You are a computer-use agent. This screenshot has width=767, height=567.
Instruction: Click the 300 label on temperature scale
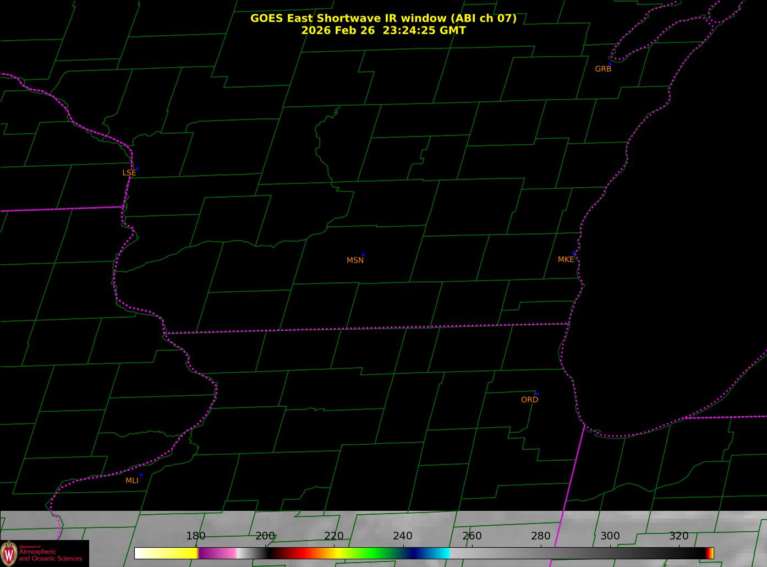click(x=610, y=536)
